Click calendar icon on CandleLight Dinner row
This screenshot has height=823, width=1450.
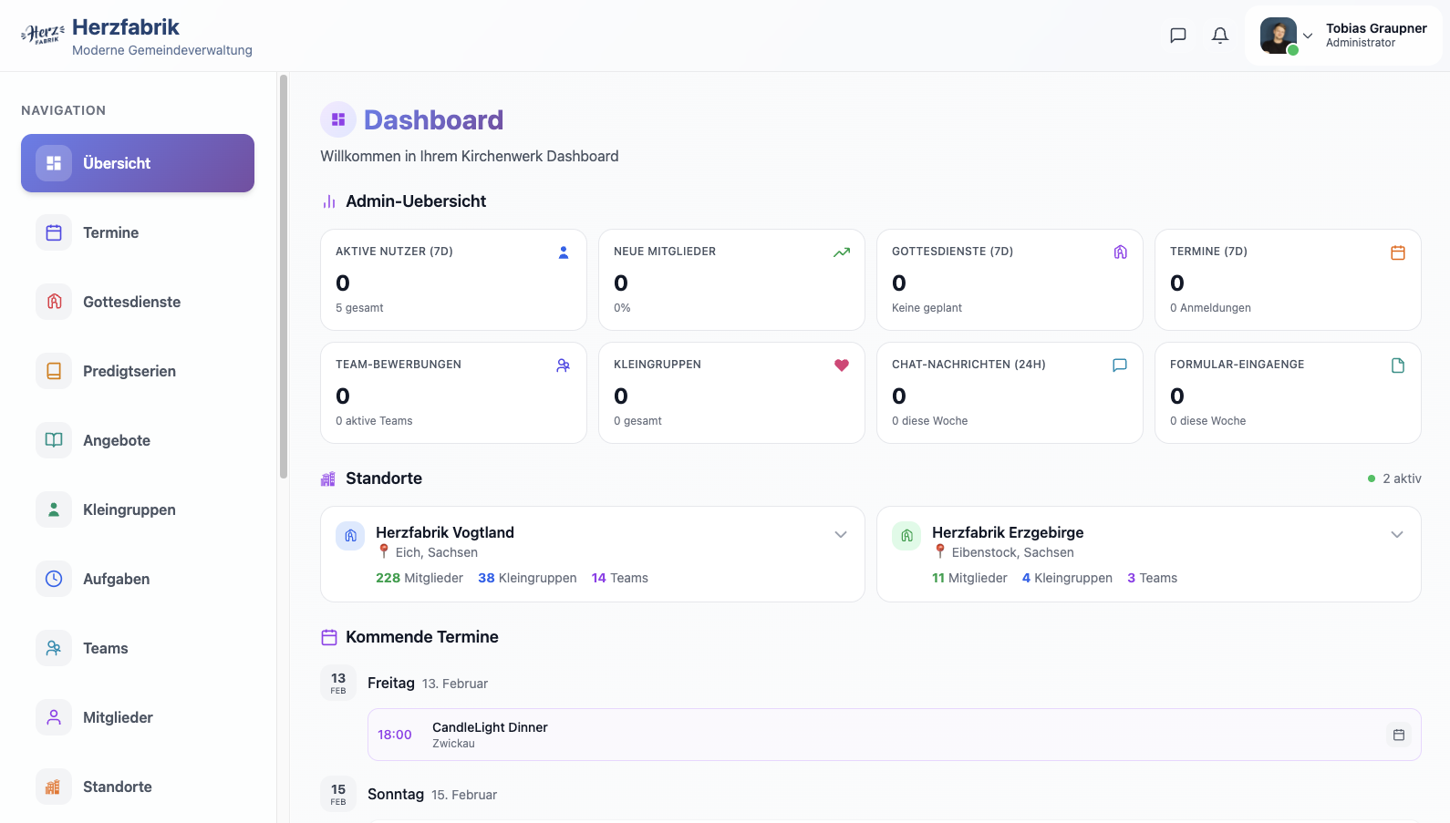[x=1399, y=735]
